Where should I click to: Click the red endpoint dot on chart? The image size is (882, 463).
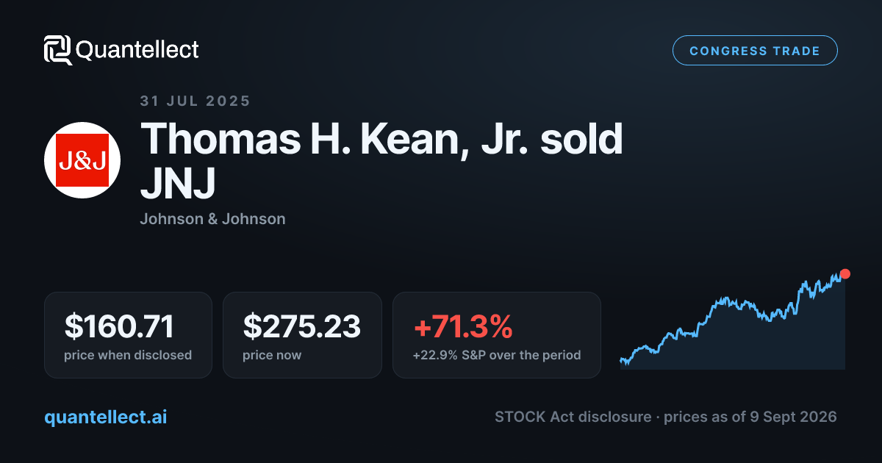pyautogui.click(x=845, y=274)
